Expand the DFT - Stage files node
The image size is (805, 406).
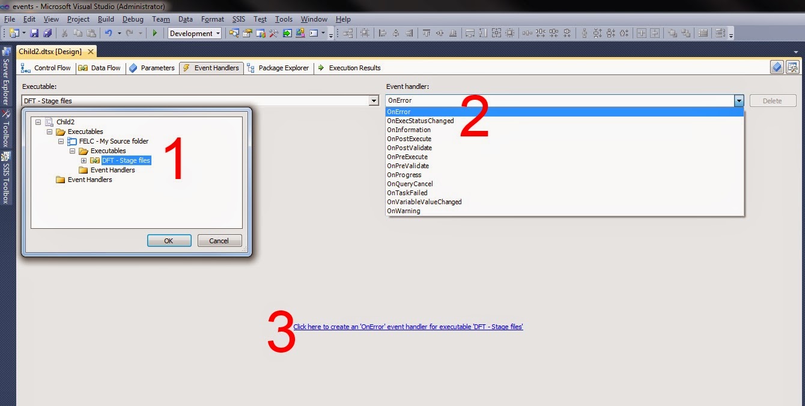tap(84, 160)
